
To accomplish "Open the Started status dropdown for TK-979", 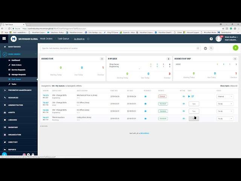I will coord(225,97).
